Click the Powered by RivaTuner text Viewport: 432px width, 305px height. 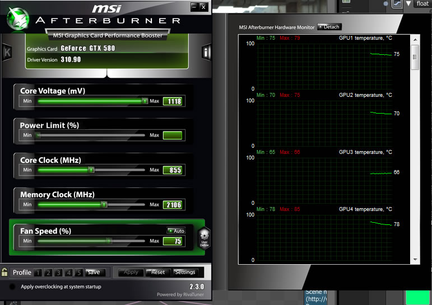[x=180, y=294]
